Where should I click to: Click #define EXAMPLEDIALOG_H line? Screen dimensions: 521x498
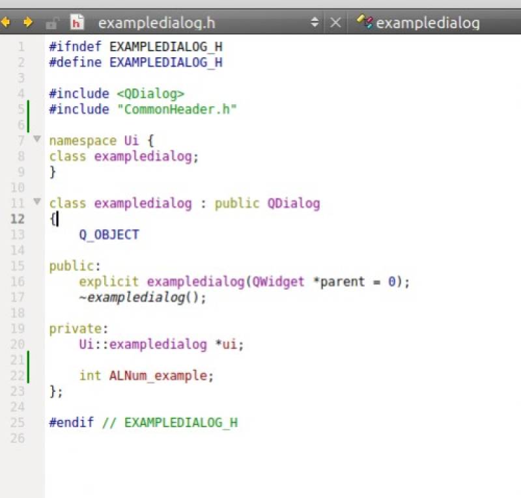click(x=135, y=62)
